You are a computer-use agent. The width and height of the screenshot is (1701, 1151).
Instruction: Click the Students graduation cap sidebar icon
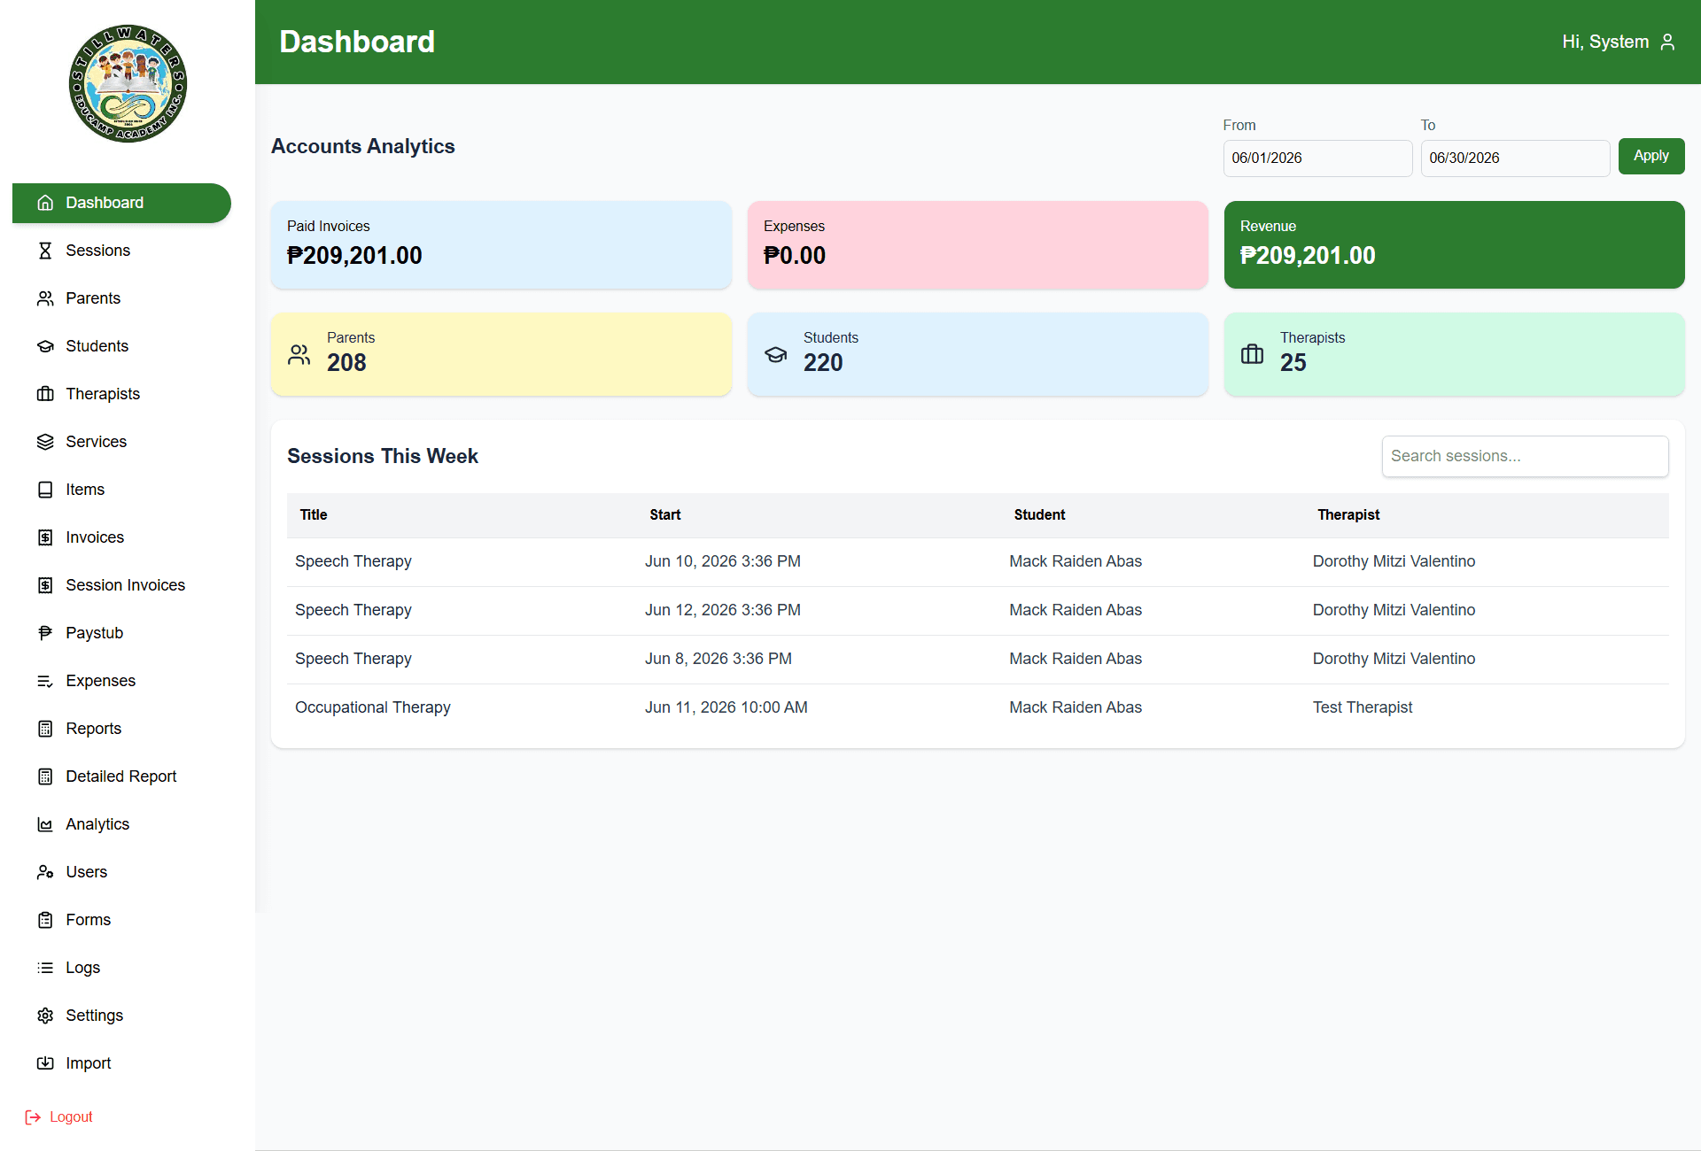coord(45,346)
